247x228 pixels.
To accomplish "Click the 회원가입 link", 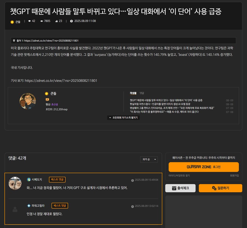I will pos(234,176).
